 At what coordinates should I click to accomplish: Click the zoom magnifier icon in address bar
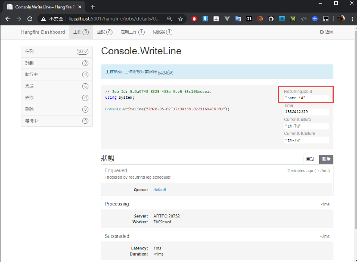pyautogui.click(x=170, y=19)
